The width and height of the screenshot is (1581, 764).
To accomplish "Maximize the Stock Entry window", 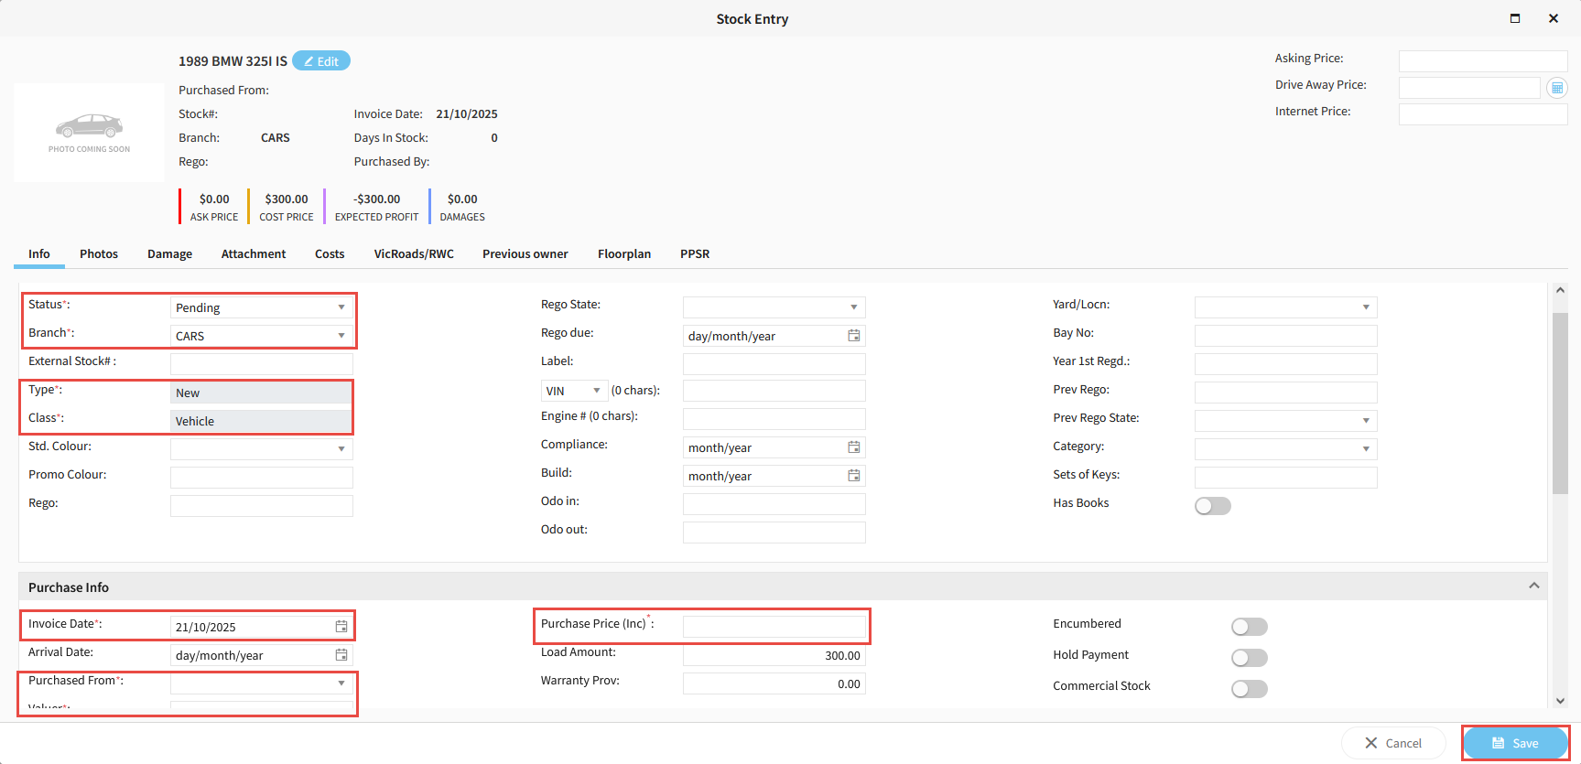I will pos(1515,18).
